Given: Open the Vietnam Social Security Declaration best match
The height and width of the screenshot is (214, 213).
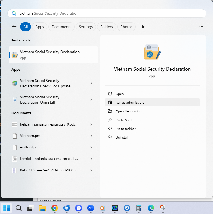Looking at the screenshot, I should tap(53, 55).
